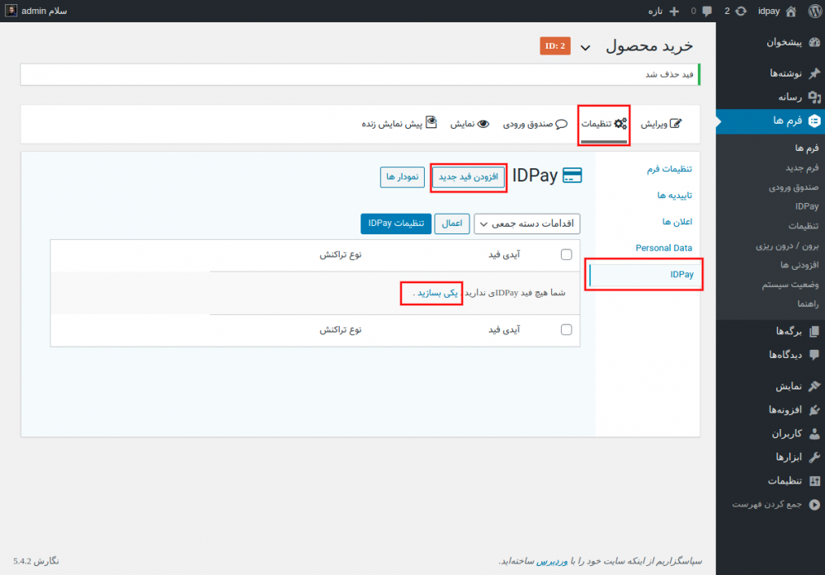Expand the bulk actions dropdown

click(527, 224)
